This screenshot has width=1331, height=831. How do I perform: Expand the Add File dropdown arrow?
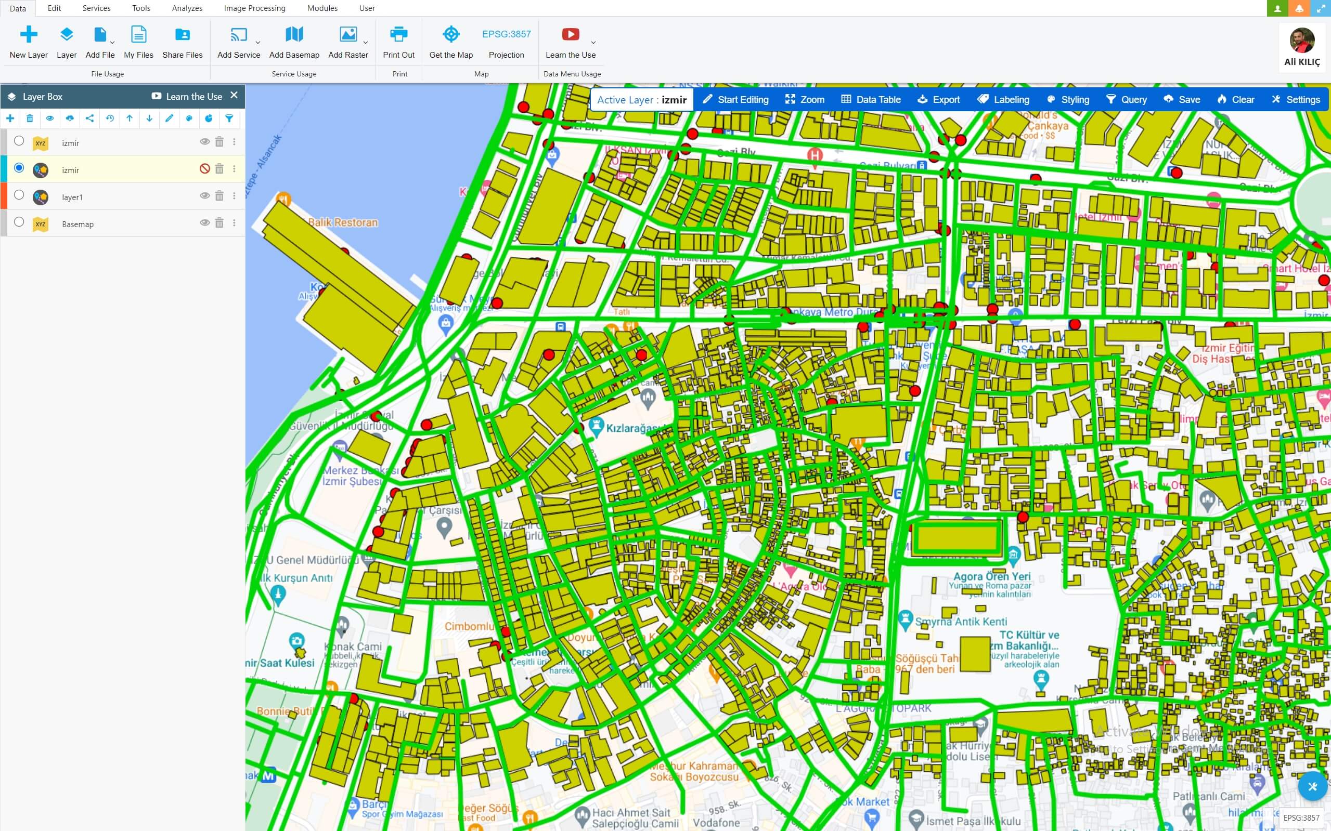112,42
